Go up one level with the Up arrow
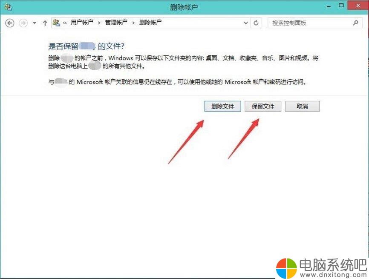The height and width of the screenshot is (279, 369). (45, 23)
